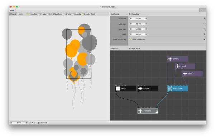
Task: Click the Rewind button
Action: [x=43, y=123]
